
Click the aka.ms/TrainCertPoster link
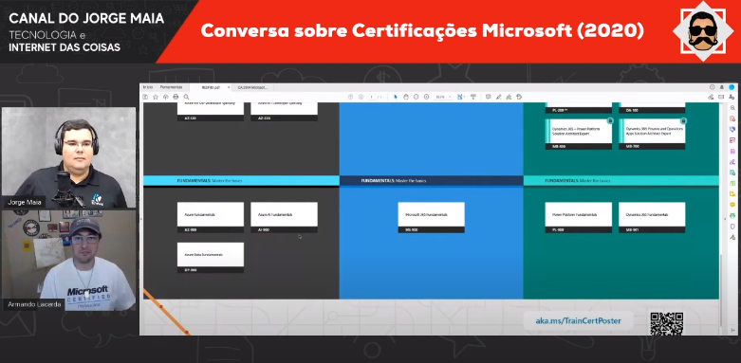tap(578, 321)
